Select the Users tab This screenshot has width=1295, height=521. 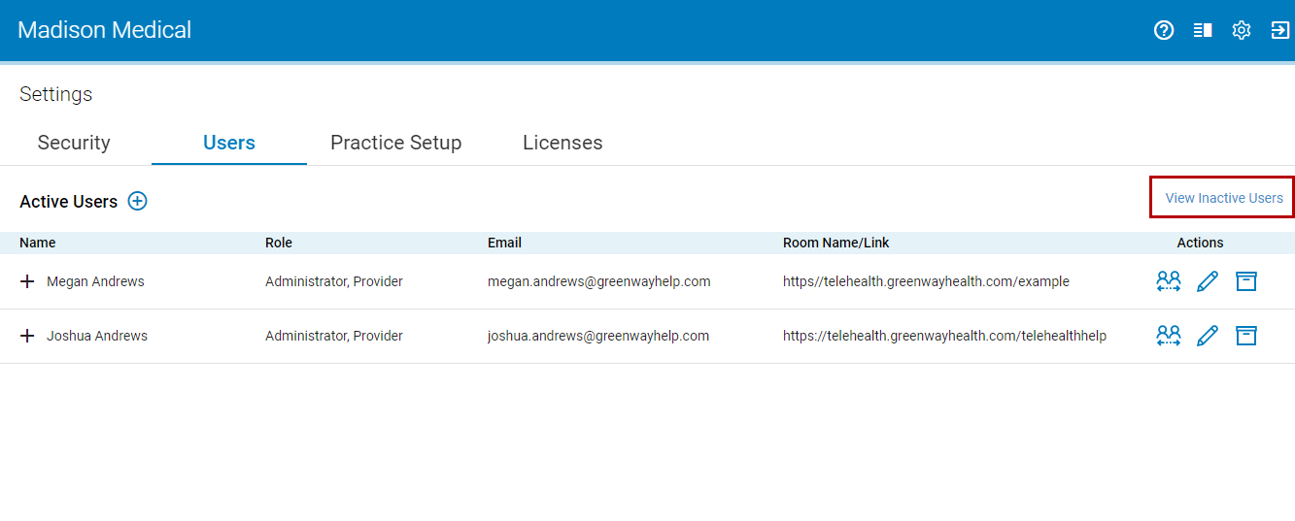coord(229,143)
